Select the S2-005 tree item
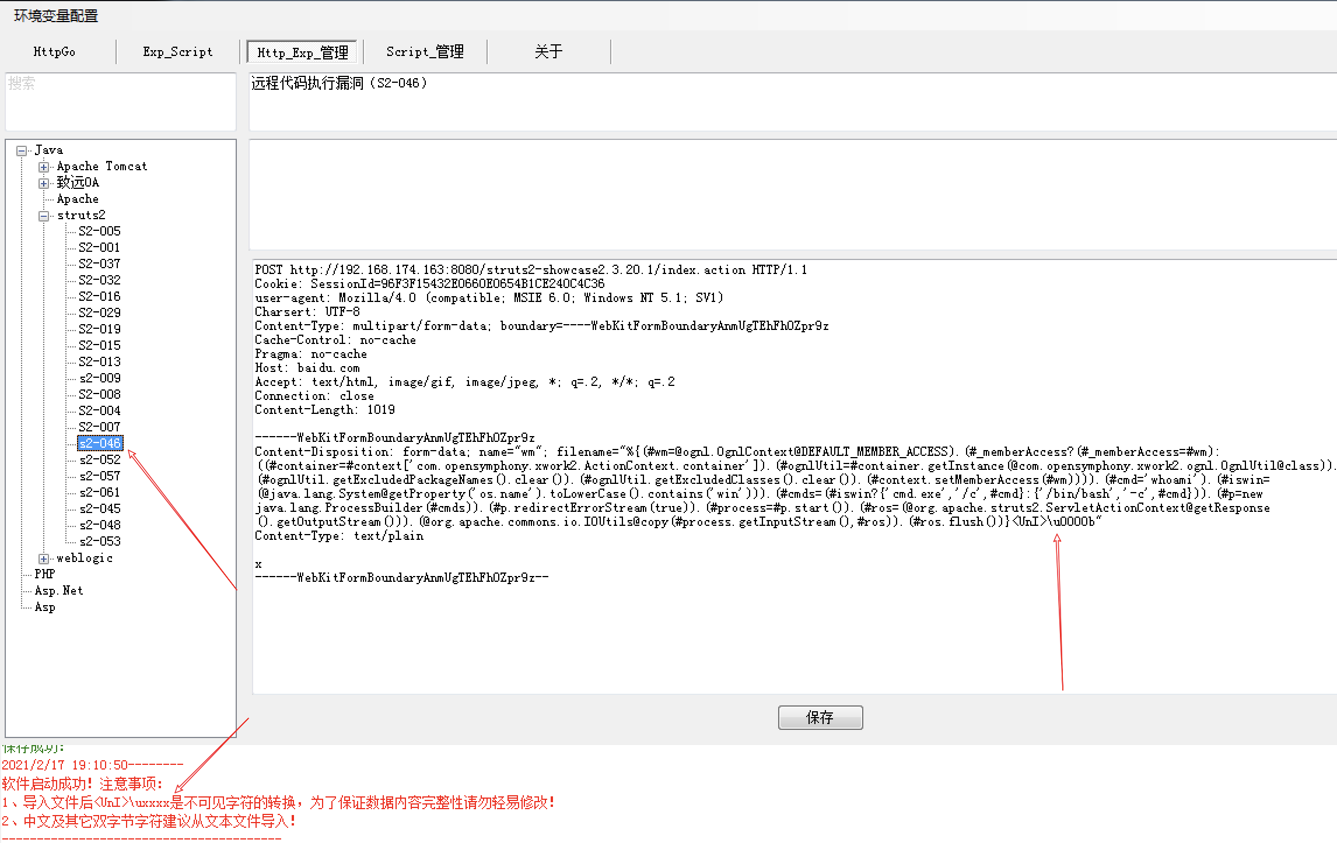Screen dimensions: 1337x843 tap(100, 231)
